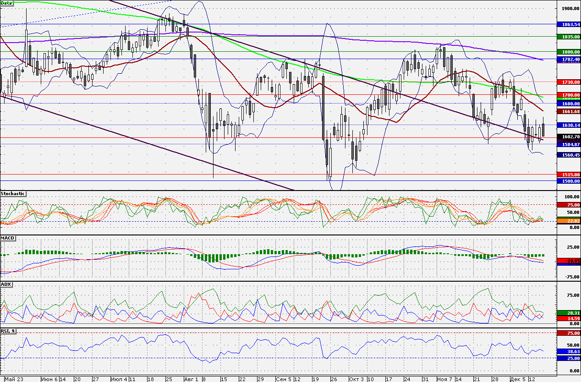Select the red 1700.00 price level tag

click(568, 94)
